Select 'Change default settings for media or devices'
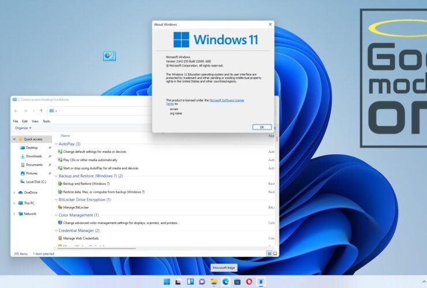The image size is (427, 288). pyautogui.click(x=95, y=151)
